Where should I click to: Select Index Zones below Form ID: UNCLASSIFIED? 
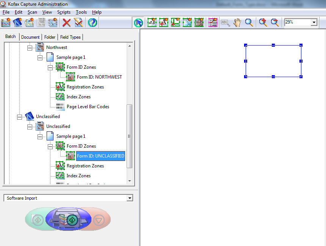(78, 176)
